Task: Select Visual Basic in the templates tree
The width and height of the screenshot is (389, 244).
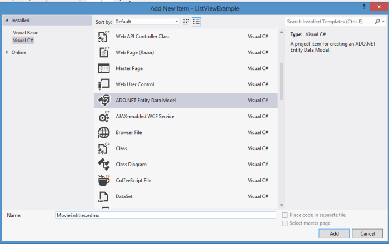Action: tap(26, 33)
